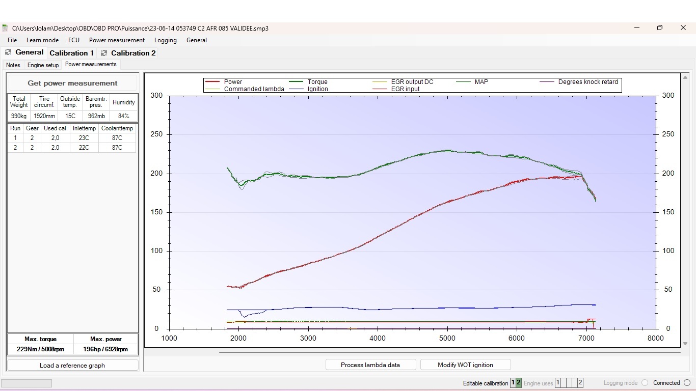This screenshot has height=391, width=696.
Task: Select editable calibration box 1
Action: pos(513,383)
